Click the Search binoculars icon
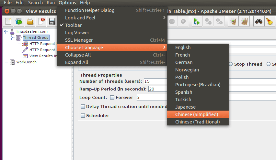The width and height of the screenshot is (276, 160). pyautogui.click(x=259, y=22)
